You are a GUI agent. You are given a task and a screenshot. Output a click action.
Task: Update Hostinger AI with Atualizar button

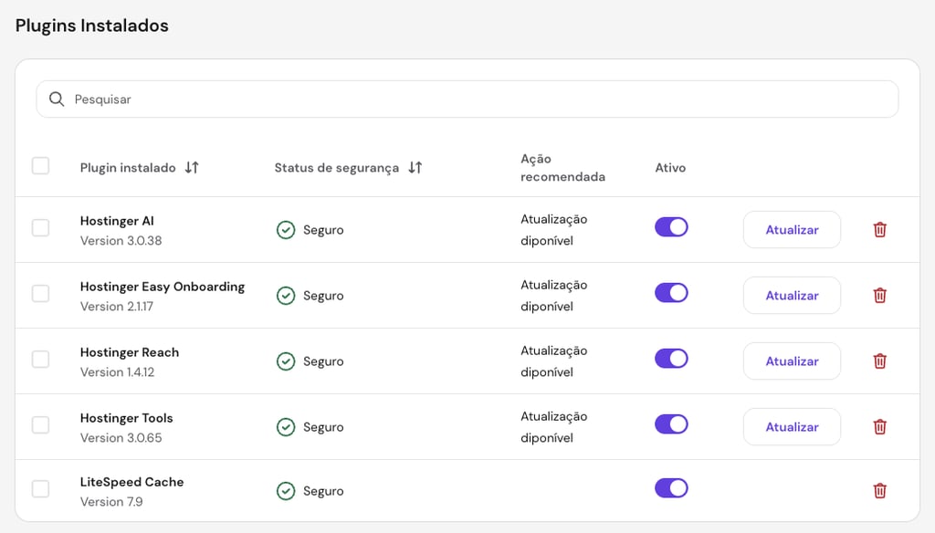coord(792,229)
